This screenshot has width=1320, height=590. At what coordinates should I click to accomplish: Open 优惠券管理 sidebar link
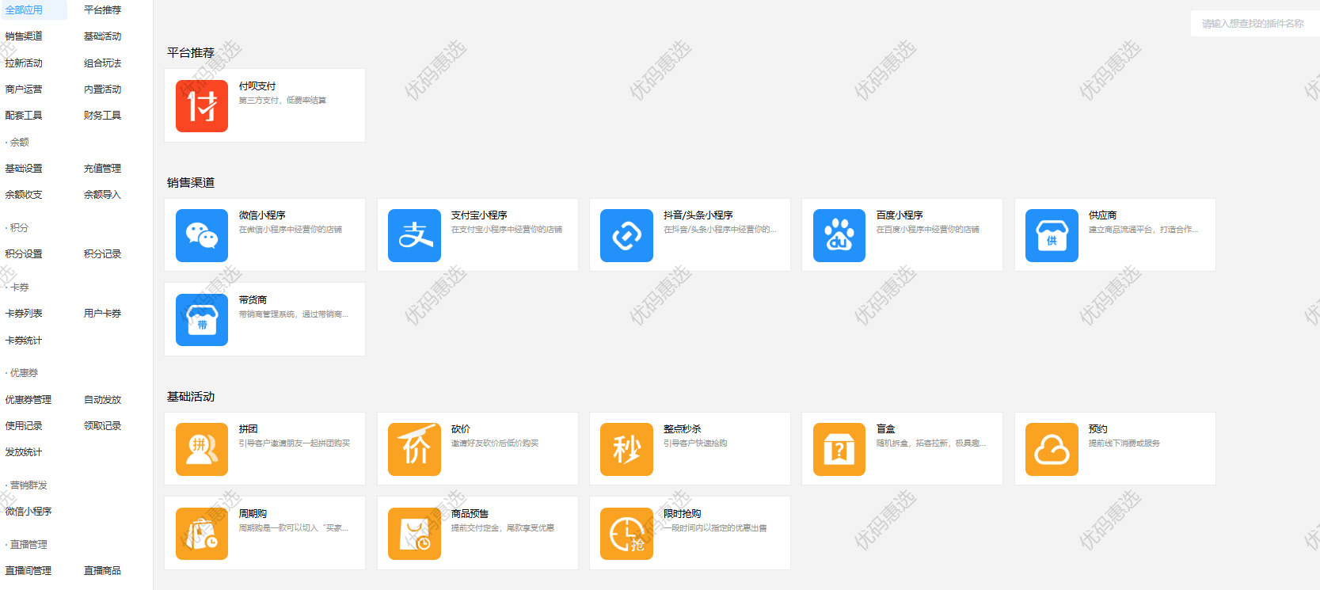[28, 400]
